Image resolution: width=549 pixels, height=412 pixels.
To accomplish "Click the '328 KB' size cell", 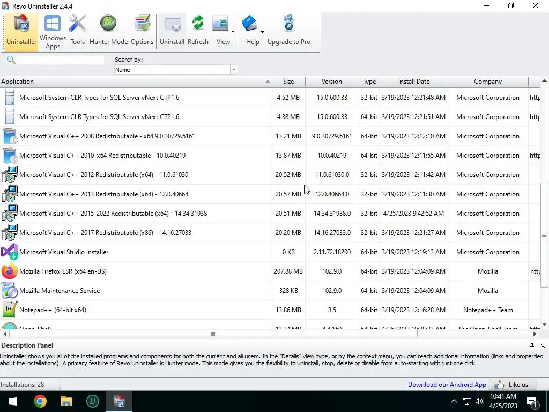I will click(x=288, y=290).
